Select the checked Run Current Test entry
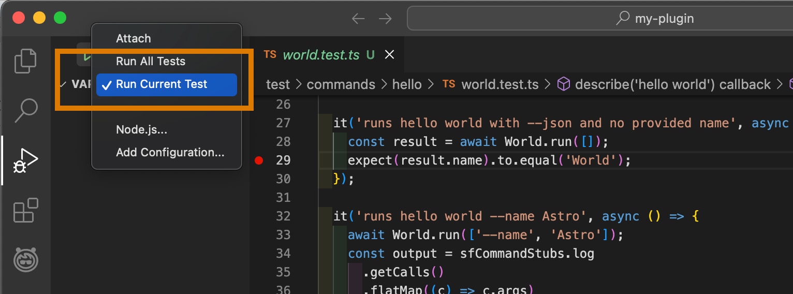This screenshot has width=793, height=294. (x=167, y=84)
